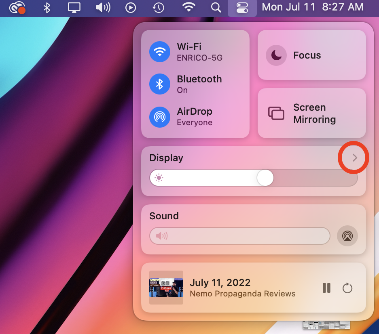The image size is (379, 334).
Task: Click the Wi-Fi network name ENRICO-5G
Action: tap(200, 58)
